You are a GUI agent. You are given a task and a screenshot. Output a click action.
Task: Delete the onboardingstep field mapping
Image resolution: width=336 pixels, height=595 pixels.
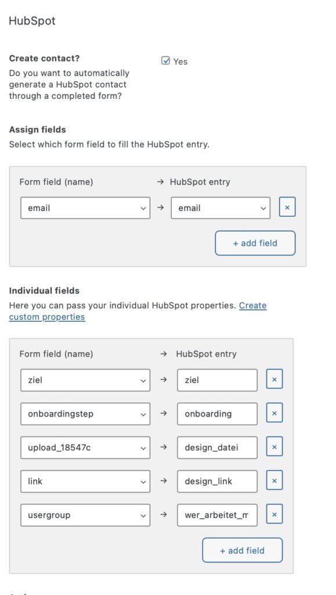pos(274,413)
